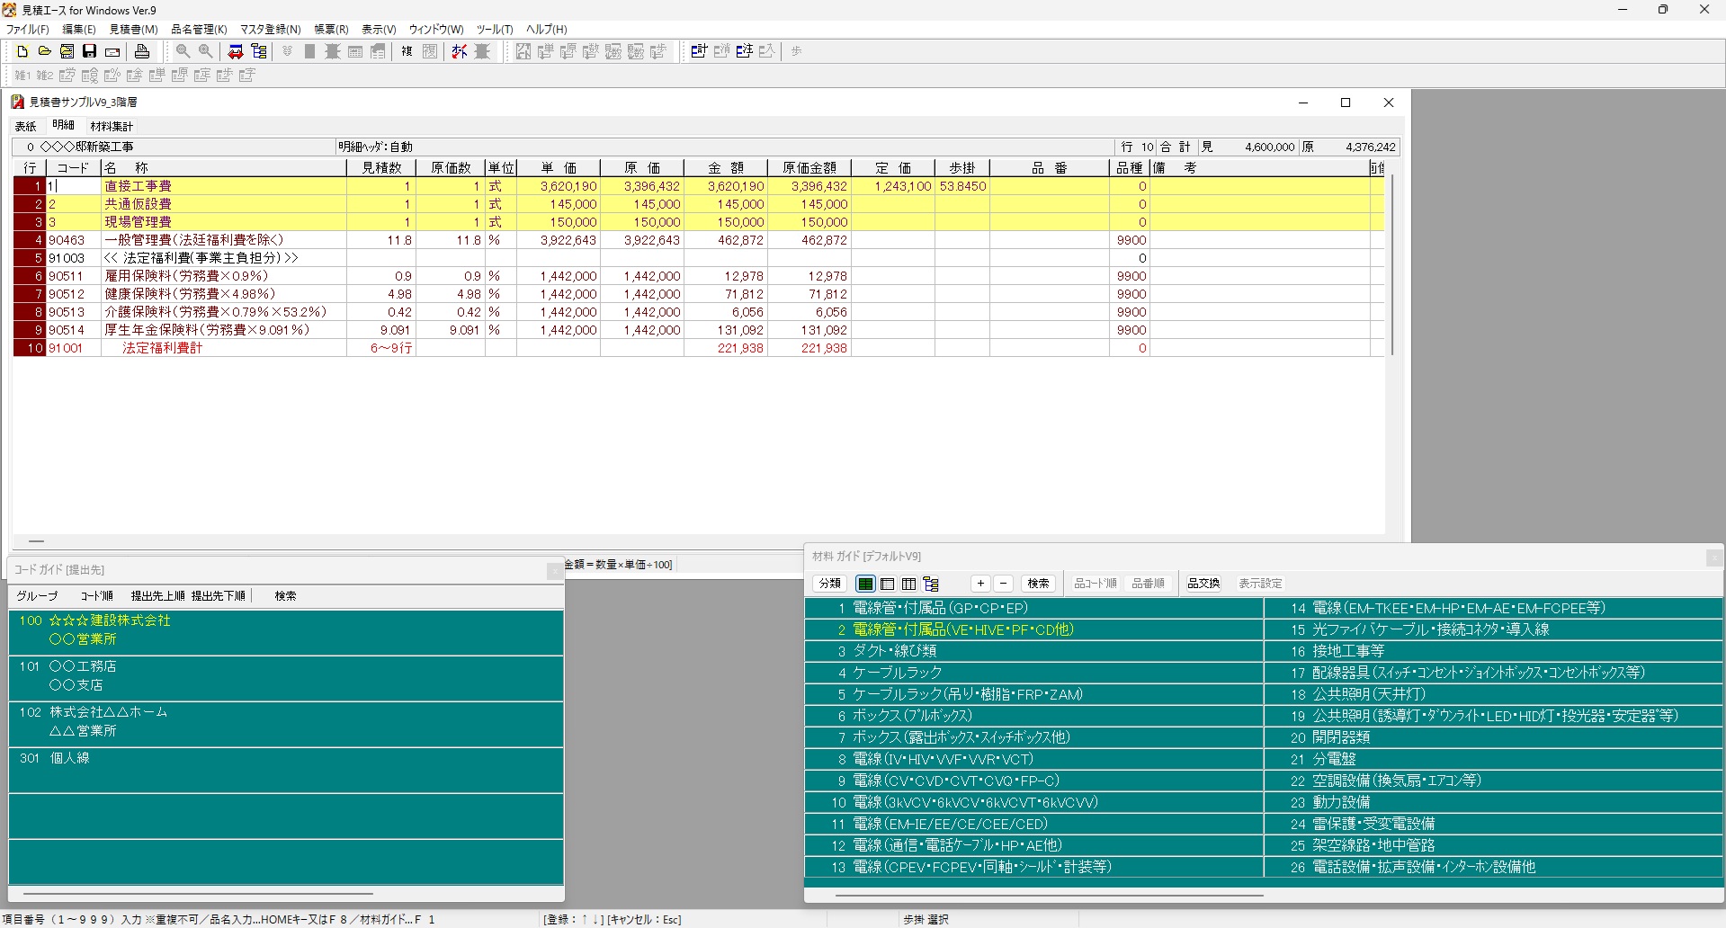1726x928 pixels.
Task: Select category 23 動力設備
Action: [x=1493, y=802]
